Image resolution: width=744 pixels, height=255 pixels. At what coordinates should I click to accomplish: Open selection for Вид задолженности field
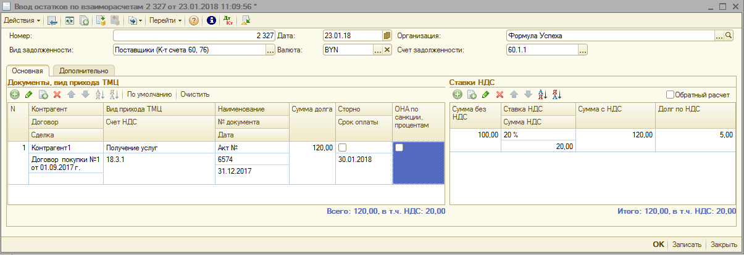point(270,51)
